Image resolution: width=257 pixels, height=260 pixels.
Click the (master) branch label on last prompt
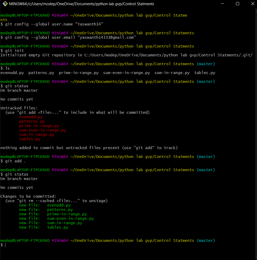(x=206, y=241)
